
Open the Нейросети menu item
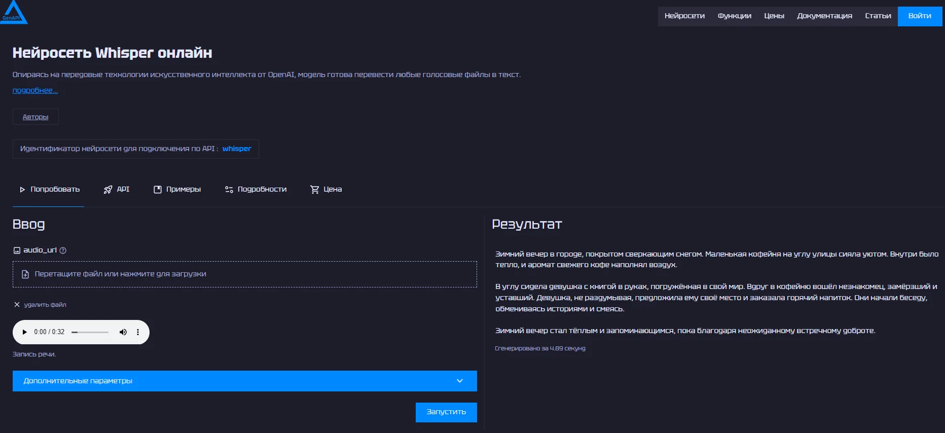point(684,16)
